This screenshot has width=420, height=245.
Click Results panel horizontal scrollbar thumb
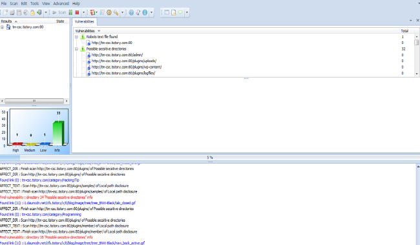pyautogui.click(x=34, y=101)
